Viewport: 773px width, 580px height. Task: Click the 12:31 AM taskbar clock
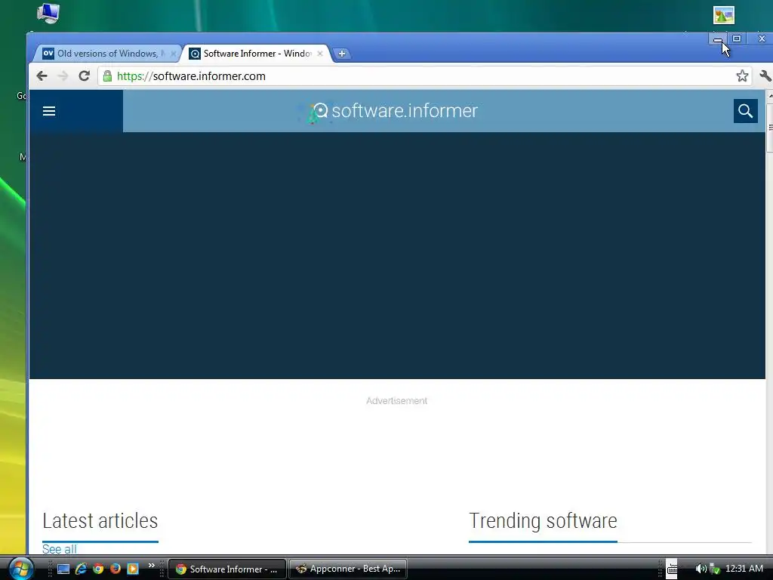[744, 569]
